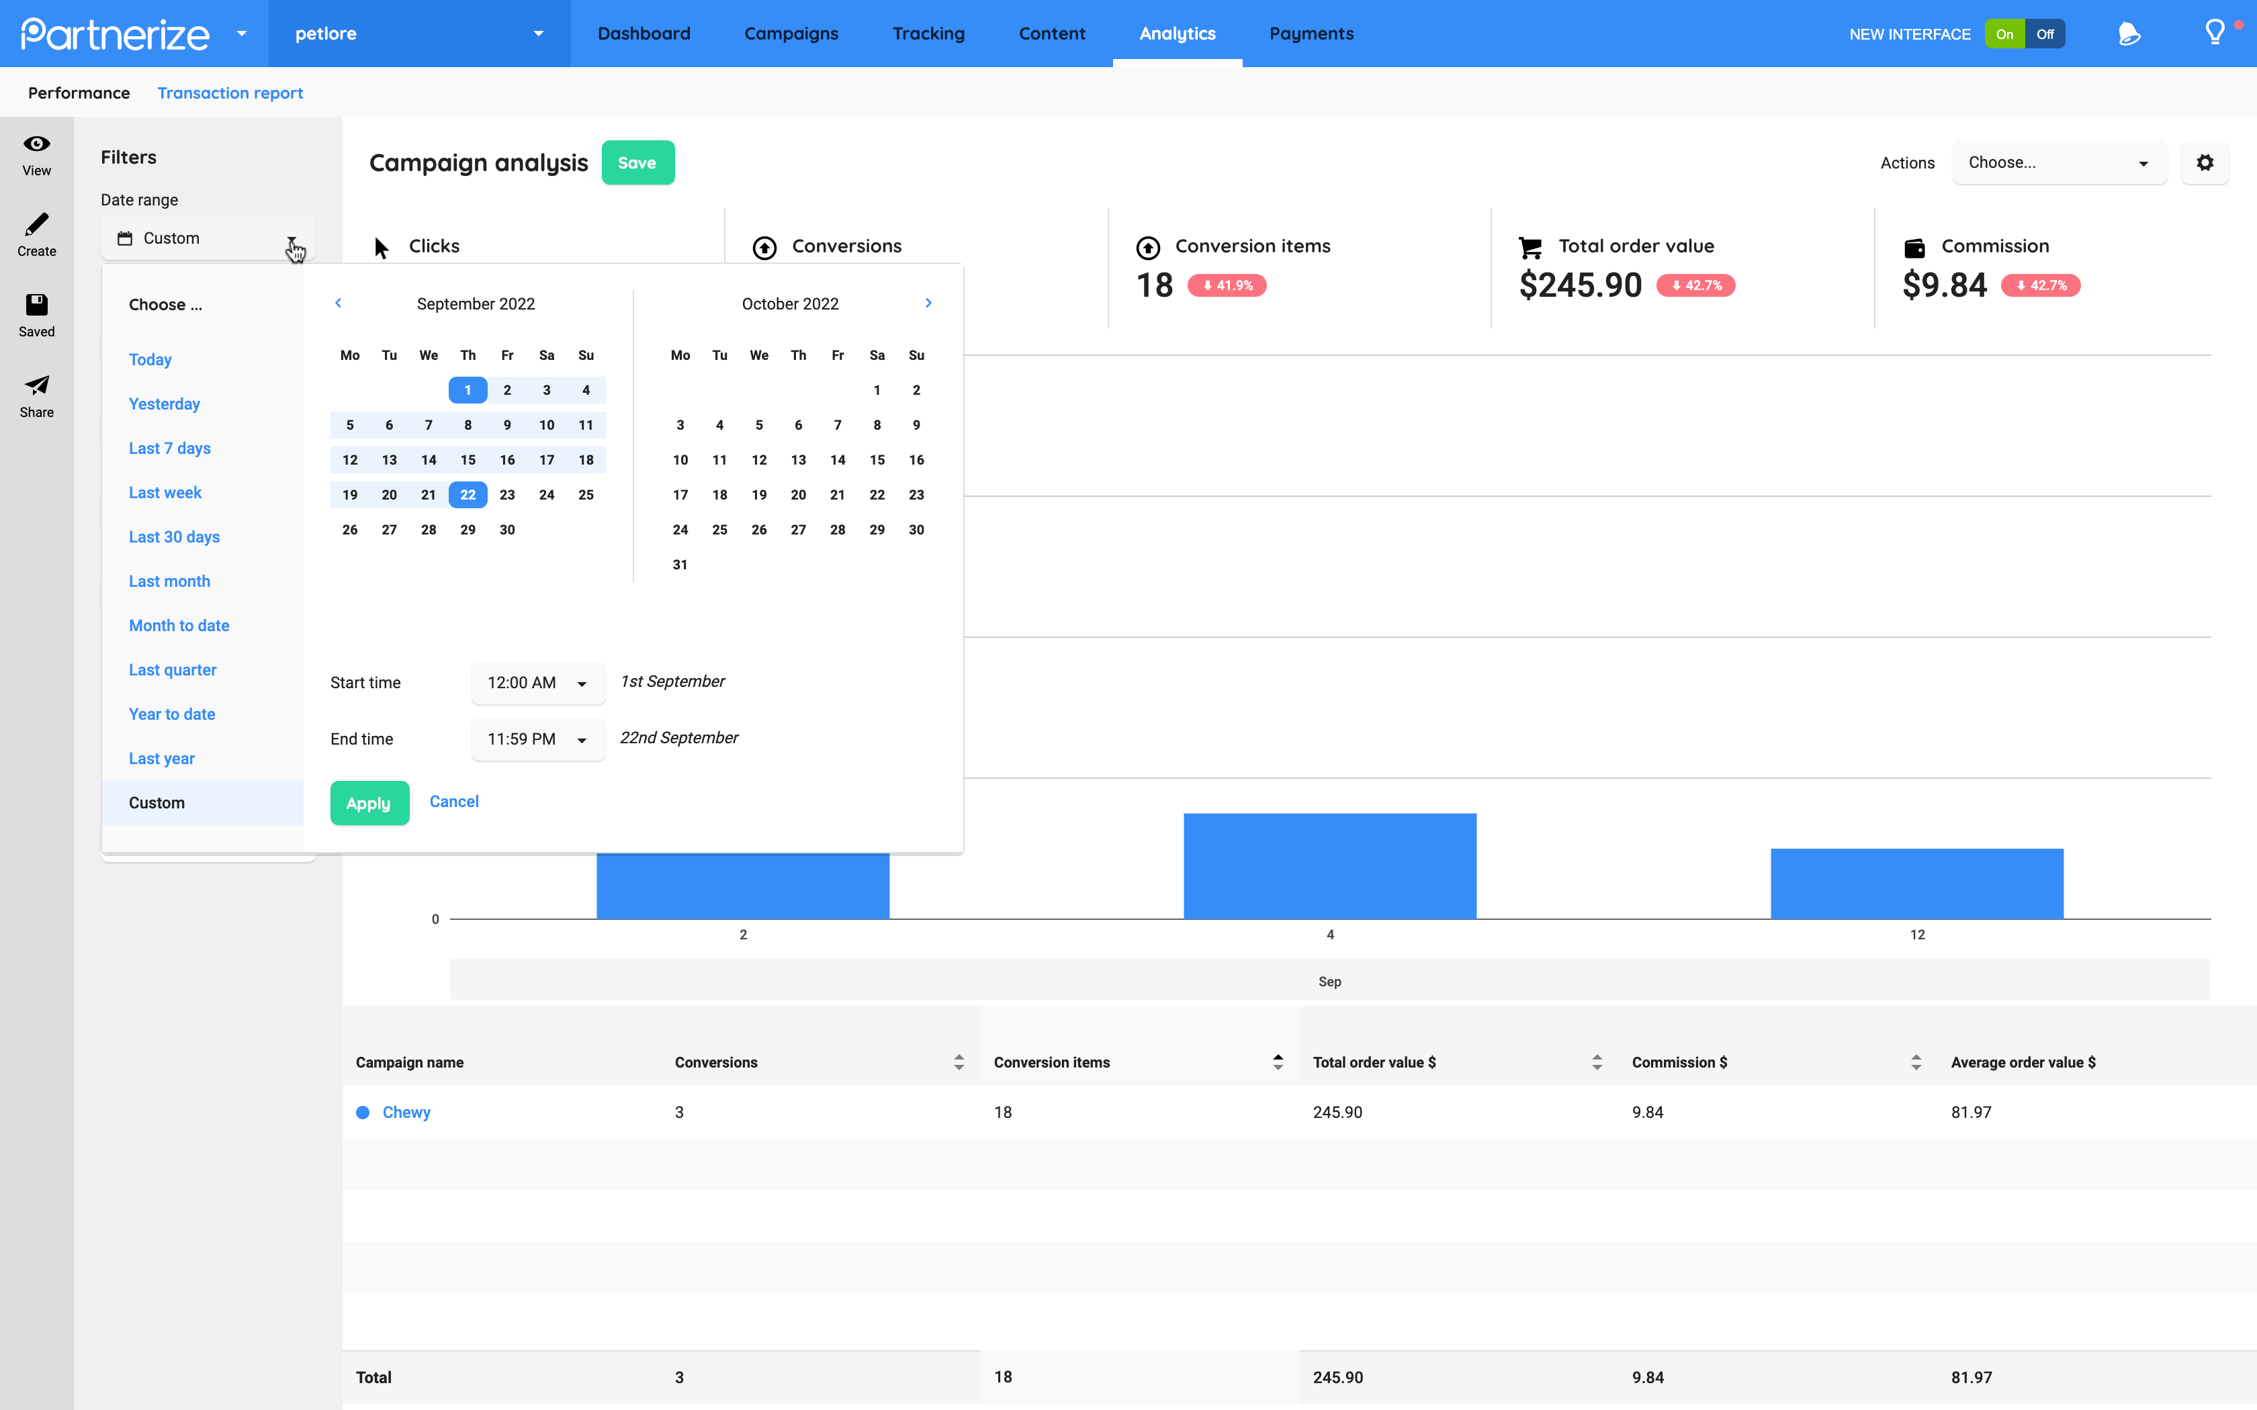Select the Last 7 days preset
Image resolution: width=2257 pixels, height=1410 pixels.
170,449
